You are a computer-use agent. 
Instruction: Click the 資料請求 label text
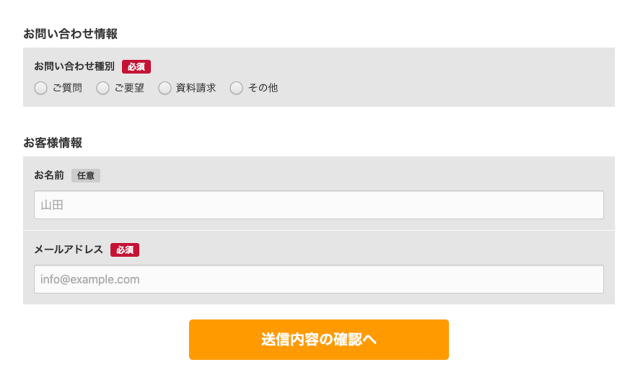(x=196, y=88)
